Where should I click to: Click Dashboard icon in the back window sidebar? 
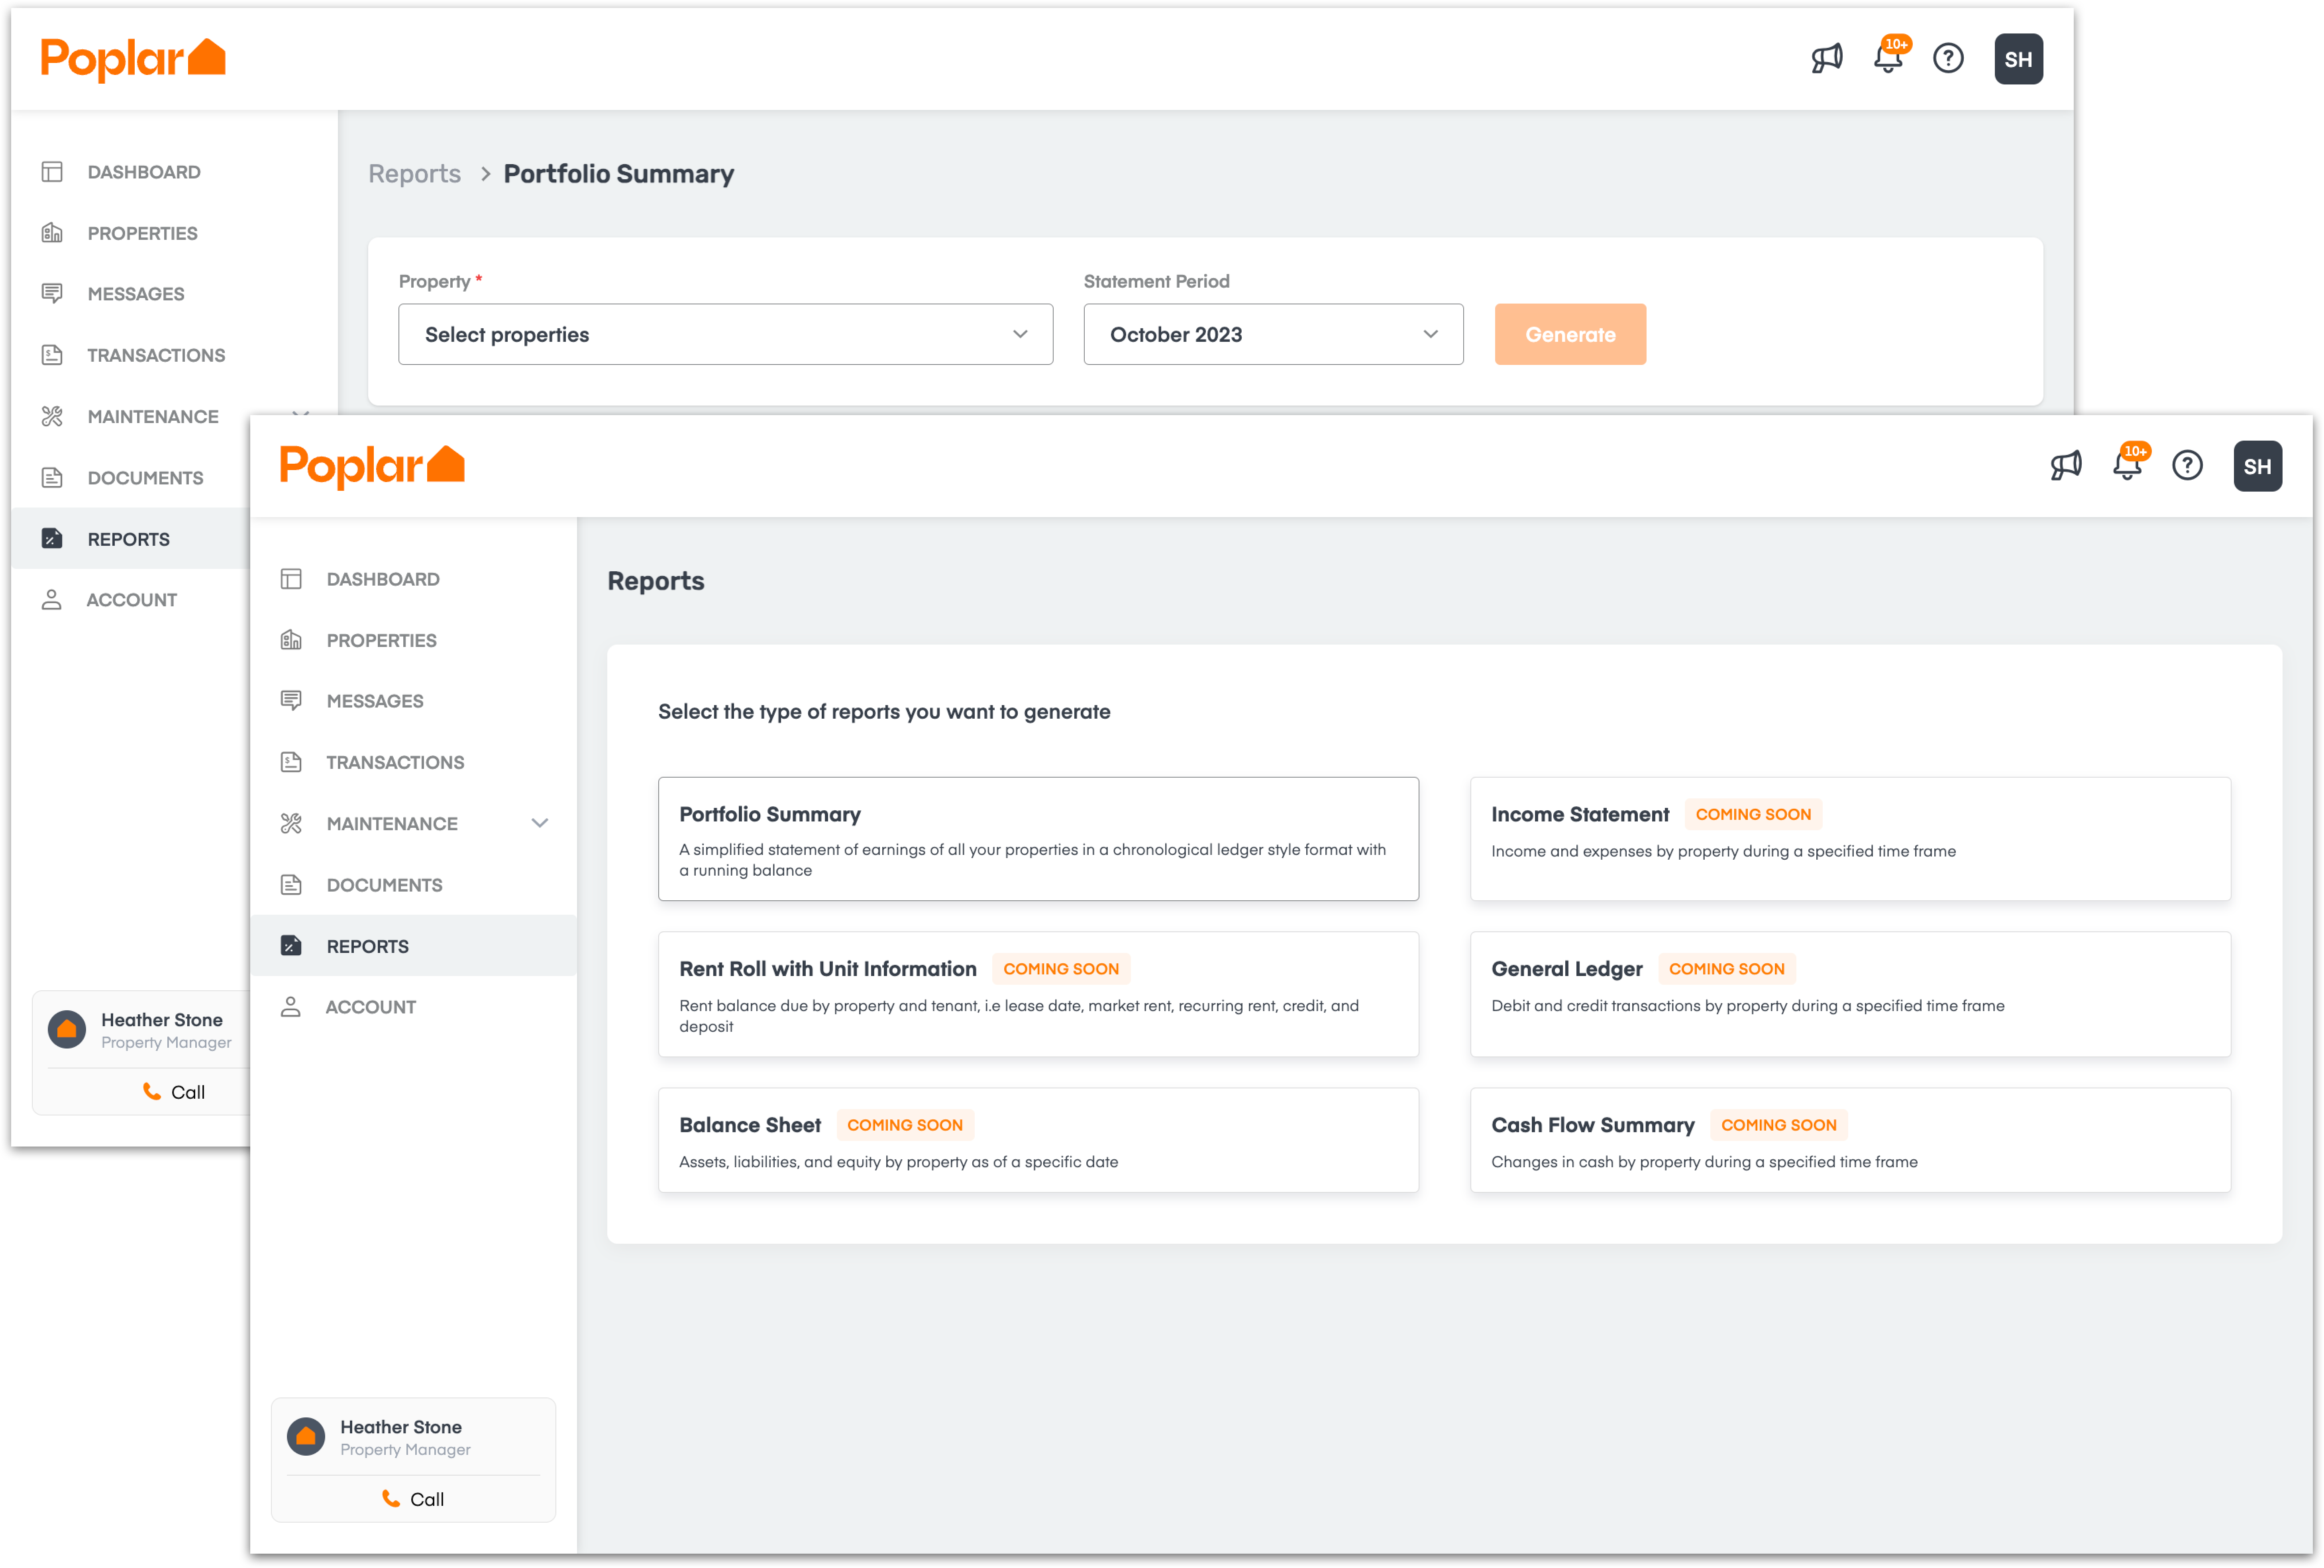(52, 172)
